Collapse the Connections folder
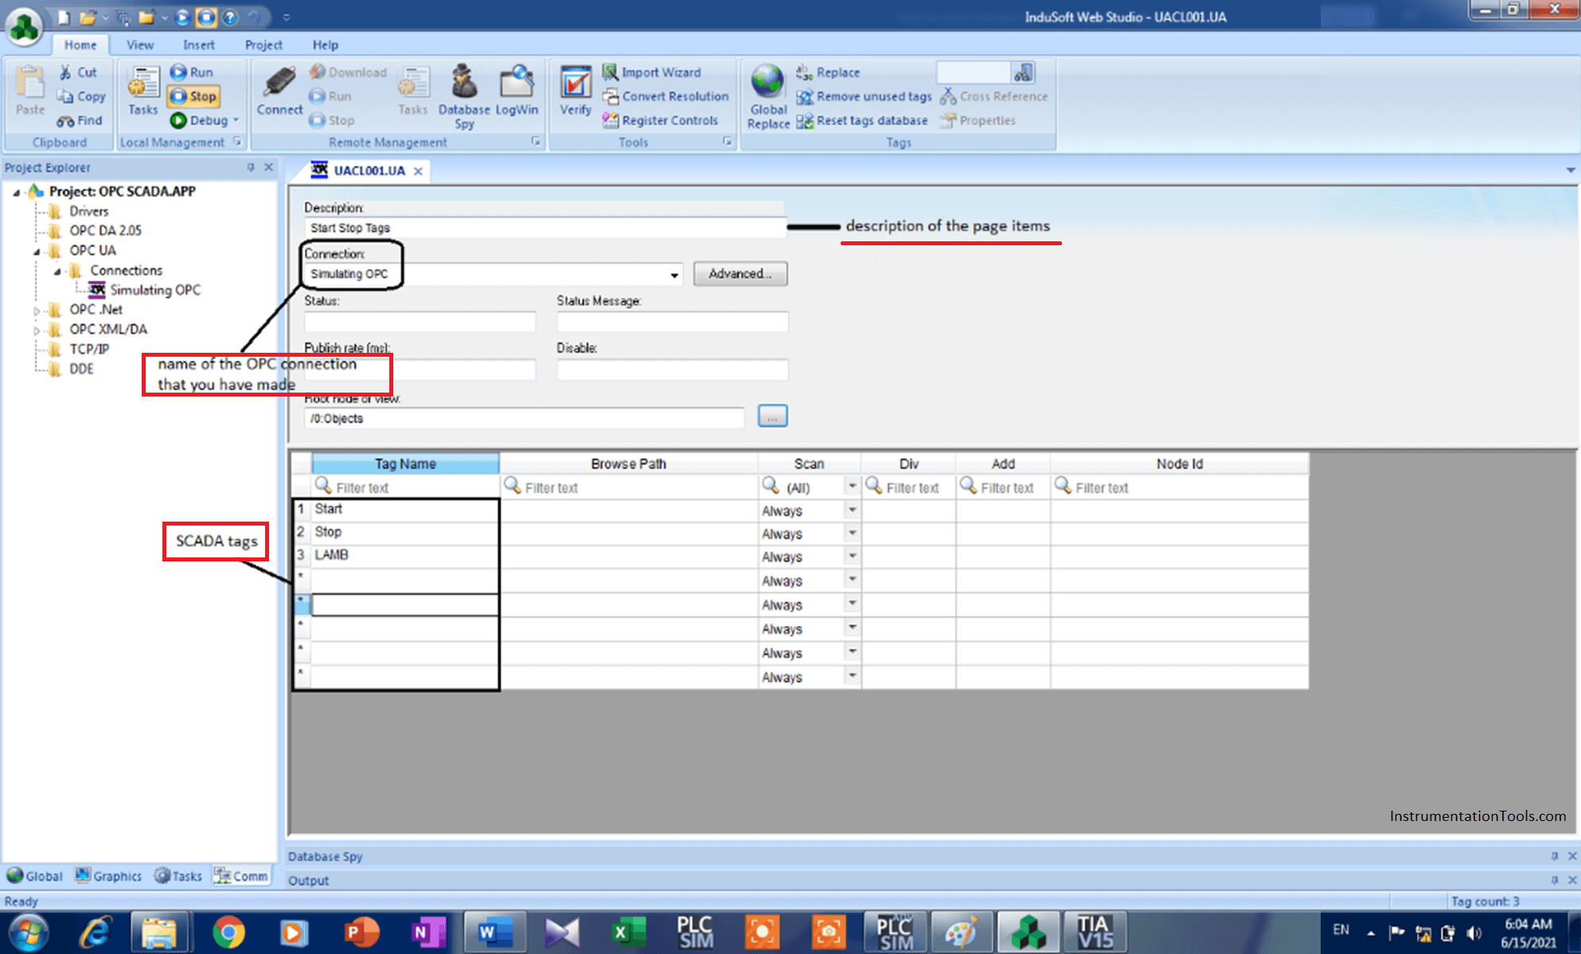Viewport: 1581px width, 954px height. pyautogui.click(x=57, y=271)
